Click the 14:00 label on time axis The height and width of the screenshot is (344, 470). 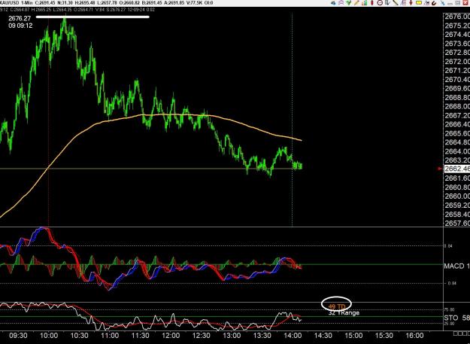pos(293,335)
